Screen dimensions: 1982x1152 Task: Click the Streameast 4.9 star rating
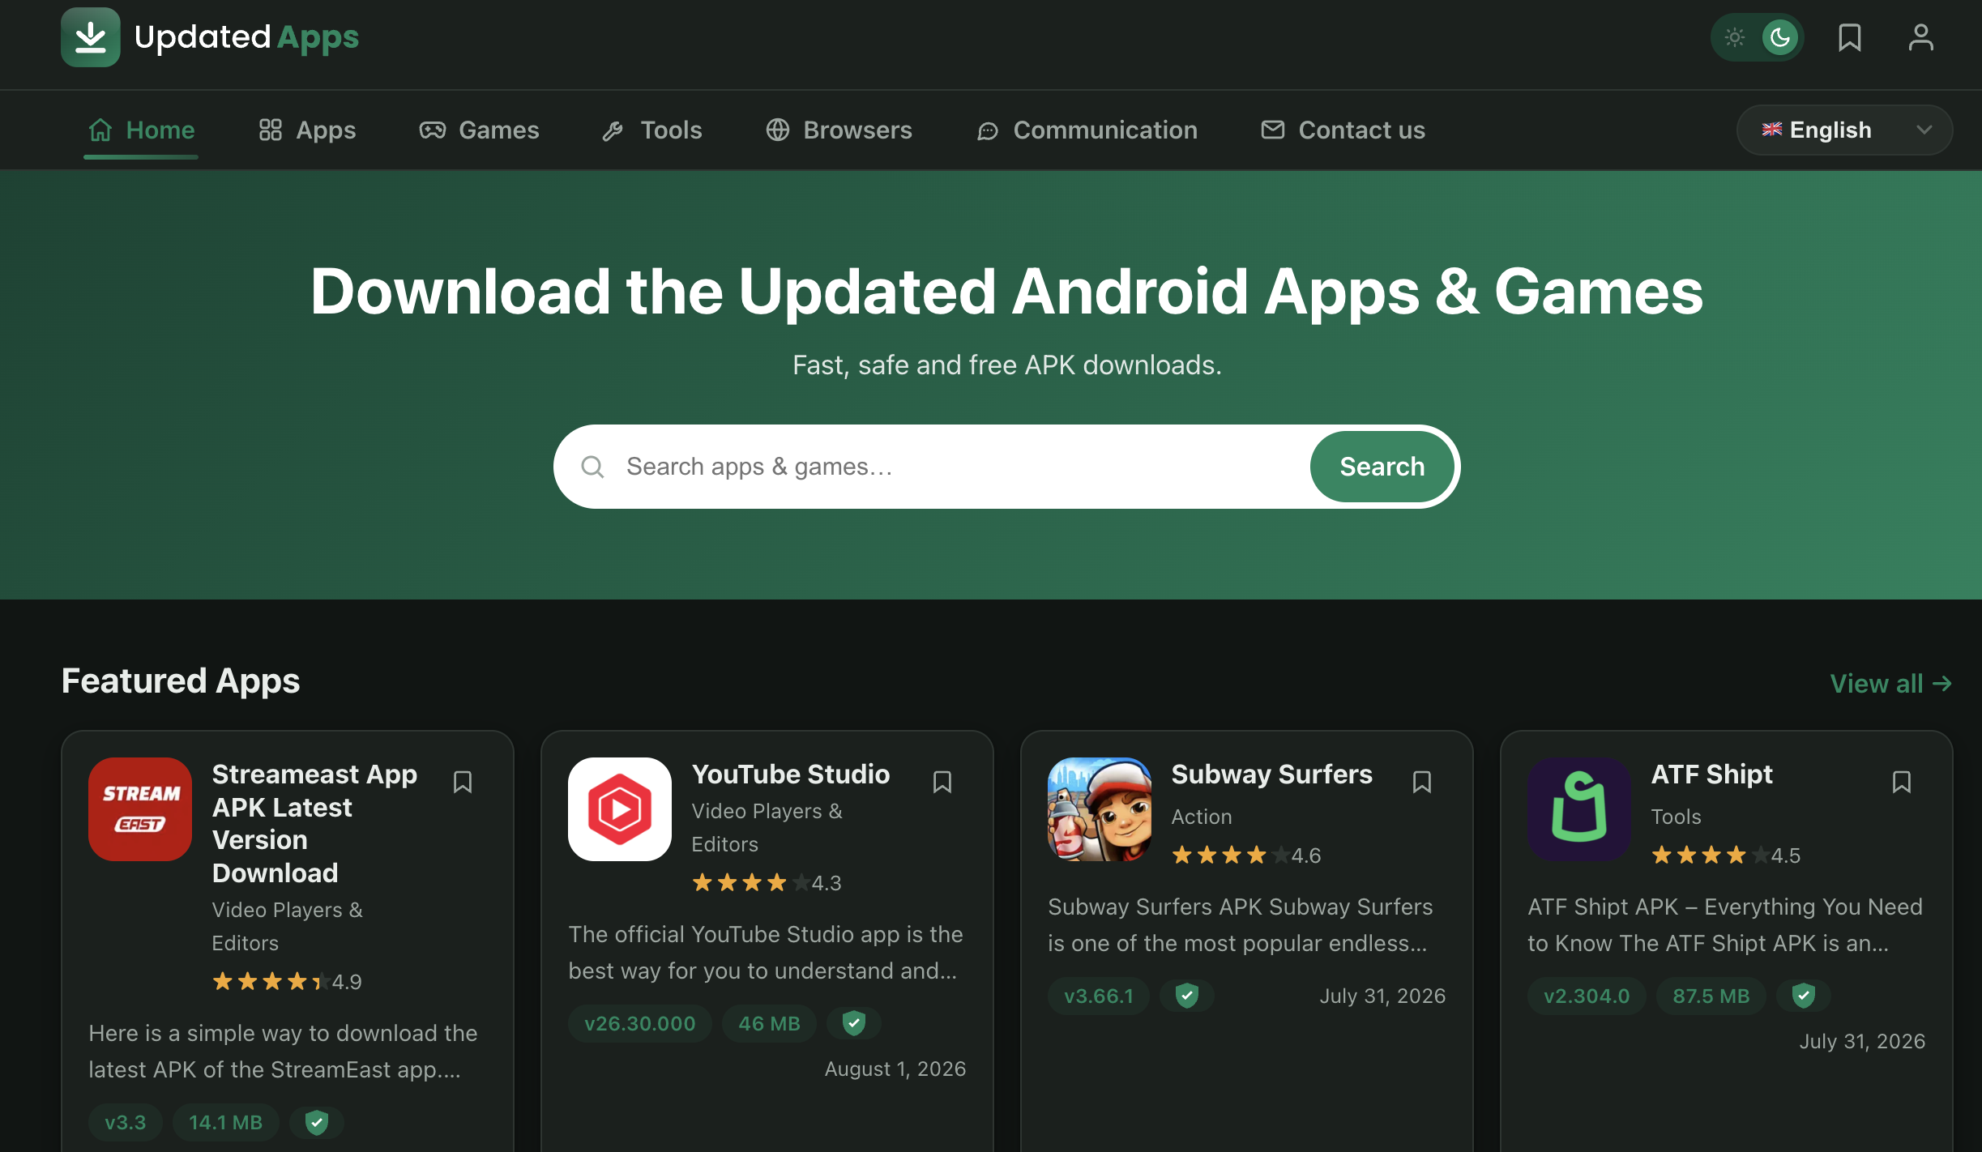pyautogui.click(x=287, y=982)
